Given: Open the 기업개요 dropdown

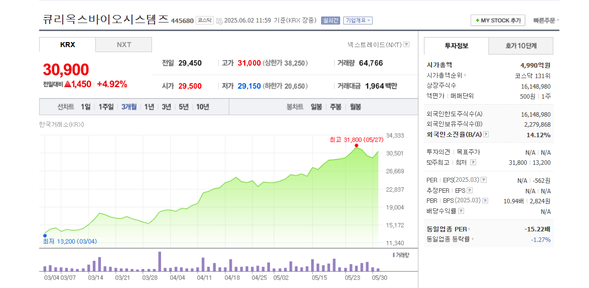Looking at the screenshot, I should tap(358, 20).
